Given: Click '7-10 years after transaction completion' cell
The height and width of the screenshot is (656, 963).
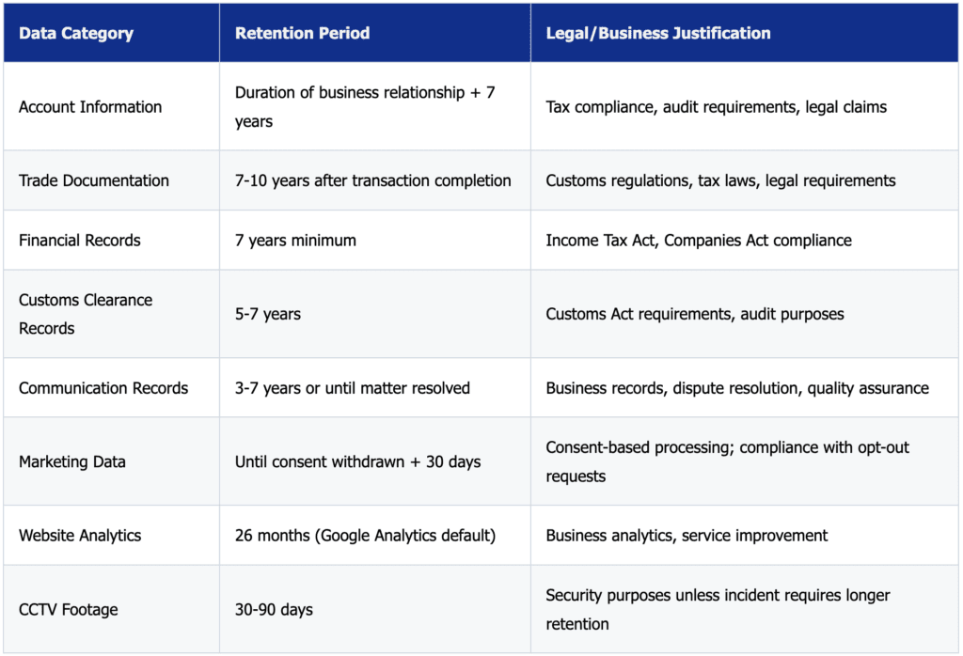Looking at the screenshot, I should point(372,180).
